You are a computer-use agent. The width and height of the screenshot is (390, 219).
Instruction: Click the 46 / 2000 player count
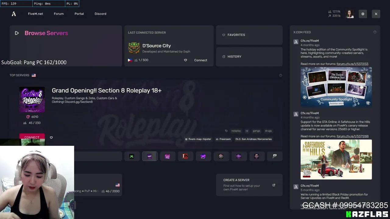[x=110, y=191]
